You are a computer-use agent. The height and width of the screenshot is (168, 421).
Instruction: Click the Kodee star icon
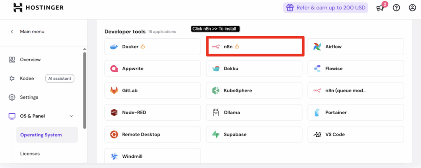(12, 78)
